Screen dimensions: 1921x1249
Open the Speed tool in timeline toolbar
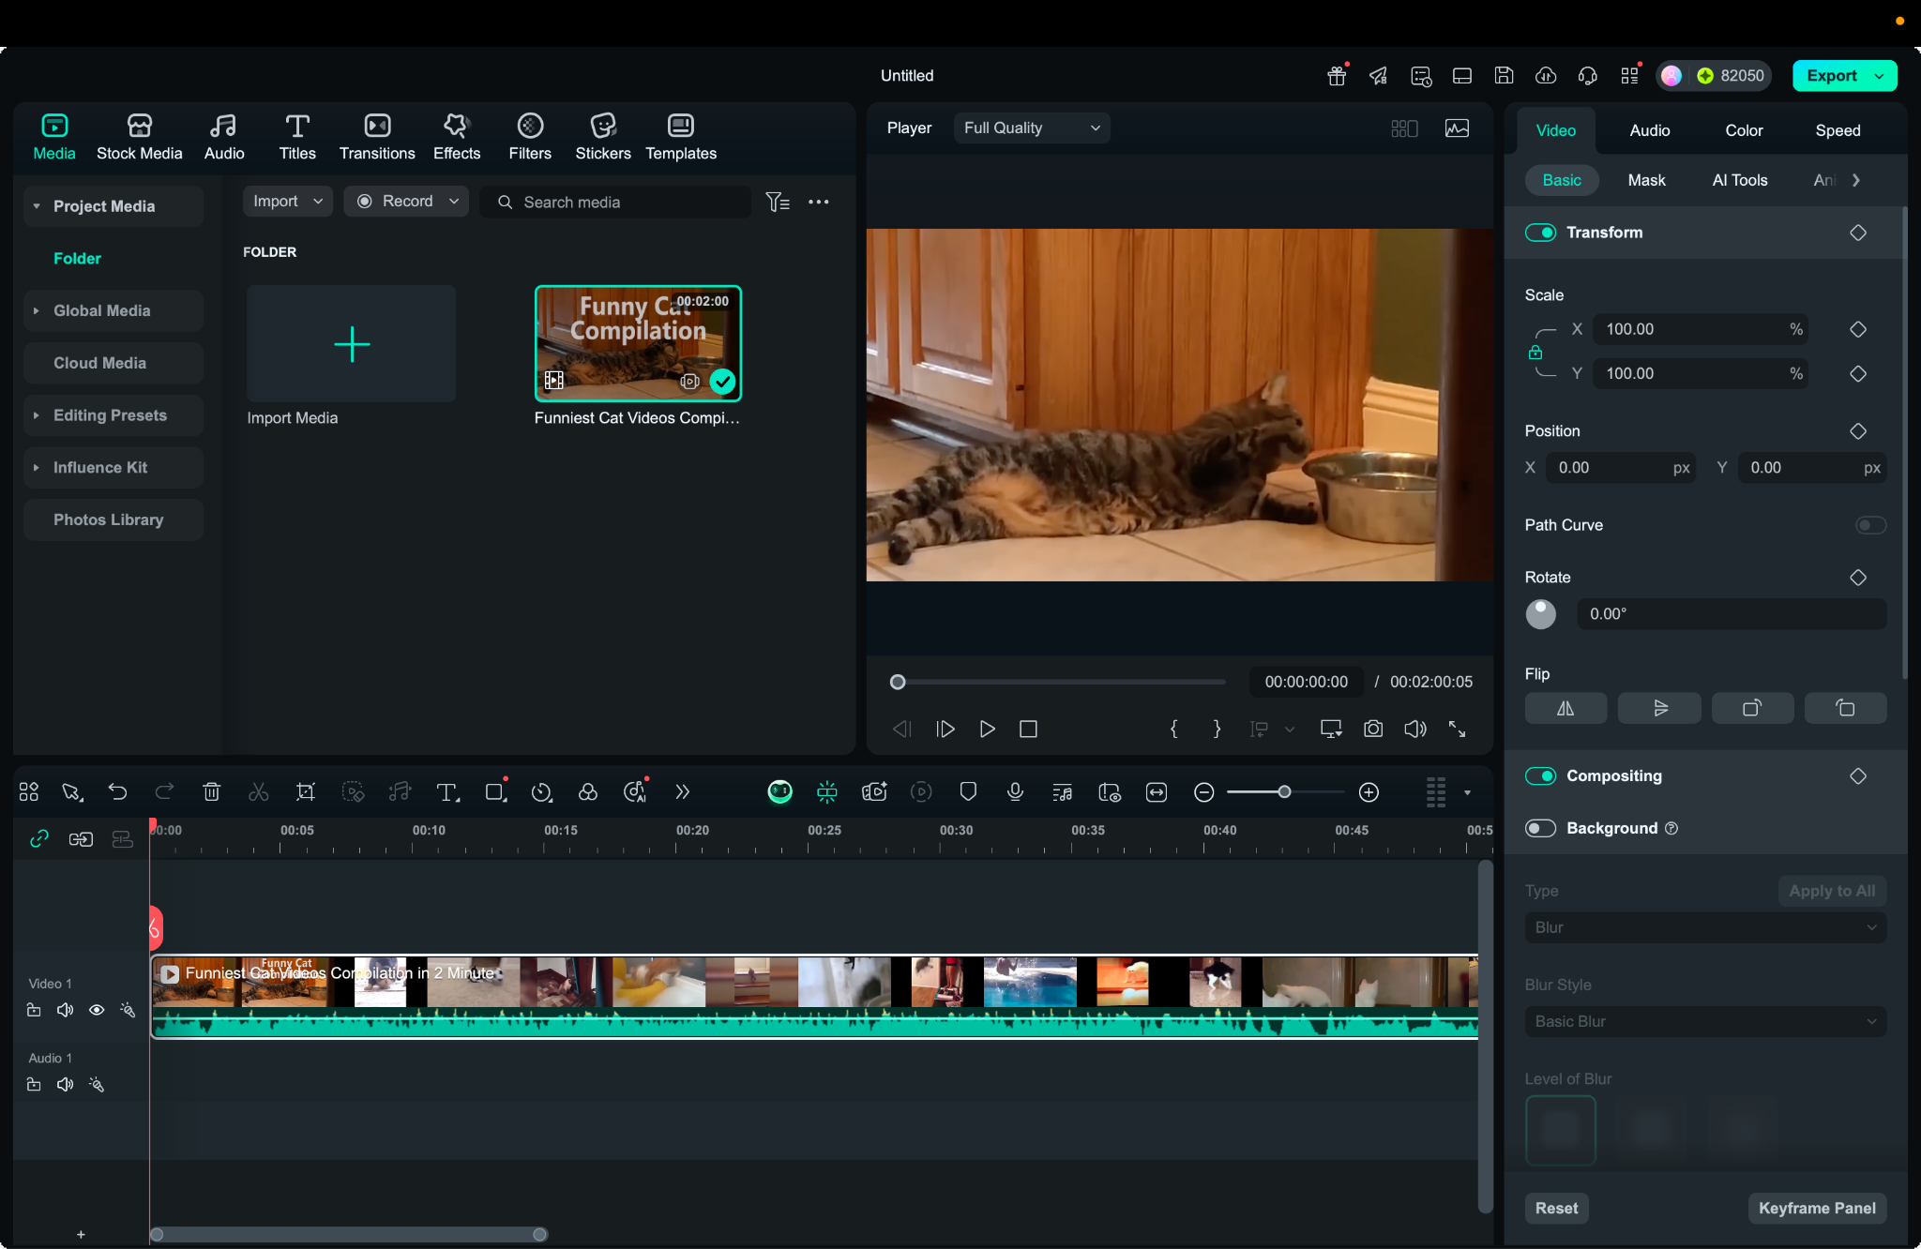click(541, 792)
